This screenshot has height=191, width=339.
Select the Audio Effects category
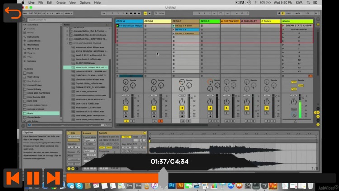[x=34, y=41]
